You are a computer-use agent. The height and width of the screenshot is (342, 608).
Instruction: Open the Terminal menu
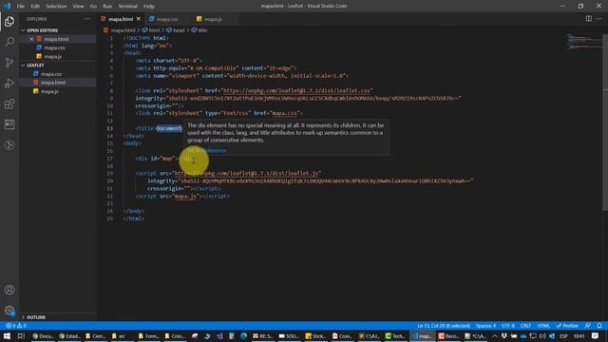[x=128, y=7]
